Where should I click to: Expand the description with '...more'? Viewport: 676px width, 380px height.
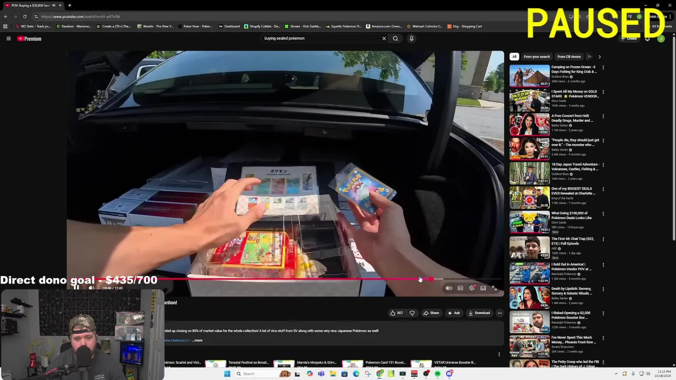[x=197, y=340]
